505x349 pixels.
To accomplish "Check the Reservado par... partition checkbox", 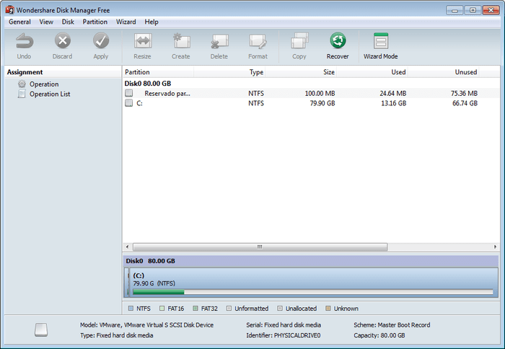I will click(x=129, y=93).
